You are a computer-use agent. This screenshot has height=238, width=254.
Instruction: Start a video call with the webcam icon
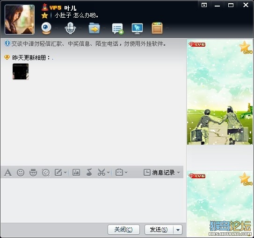[46, 28]
